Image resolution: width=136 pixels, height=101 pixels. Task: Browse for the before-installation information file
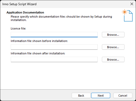(113, 47)
